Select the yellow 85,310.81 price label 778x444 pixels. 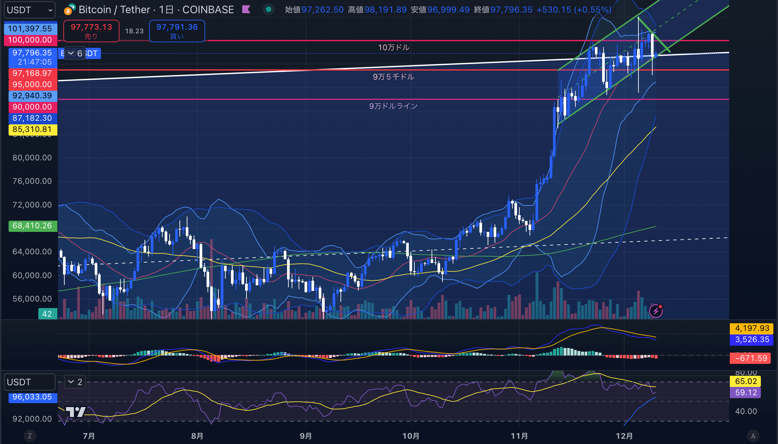click(x=33, y=129)
